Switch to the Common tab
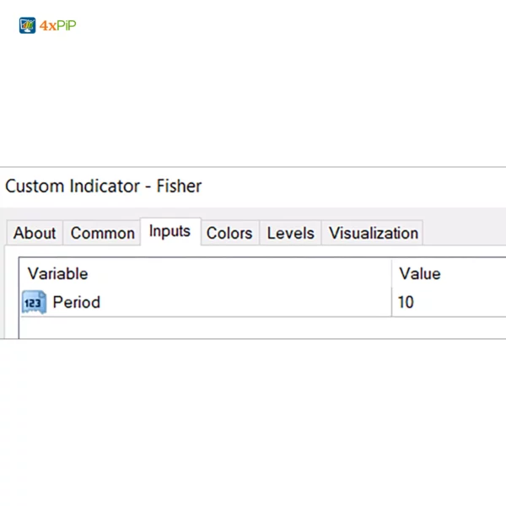The image size is (506, 506). tap(102, 234)
